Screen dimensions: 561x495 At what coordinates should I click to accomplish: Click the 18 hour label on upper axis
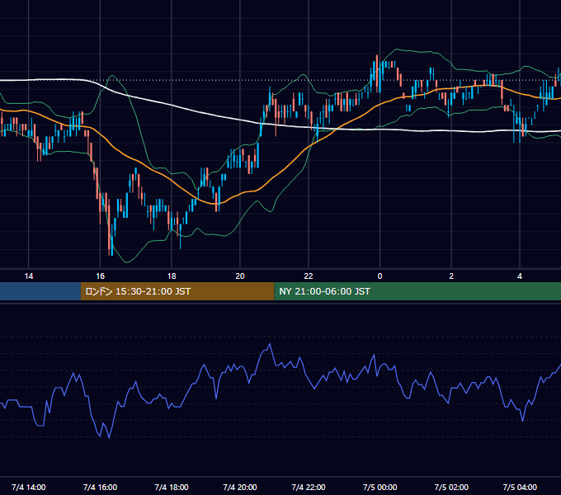(172, 276)
